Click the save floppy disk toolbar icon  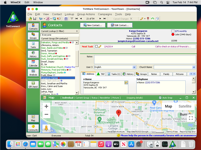coord(35,19)
